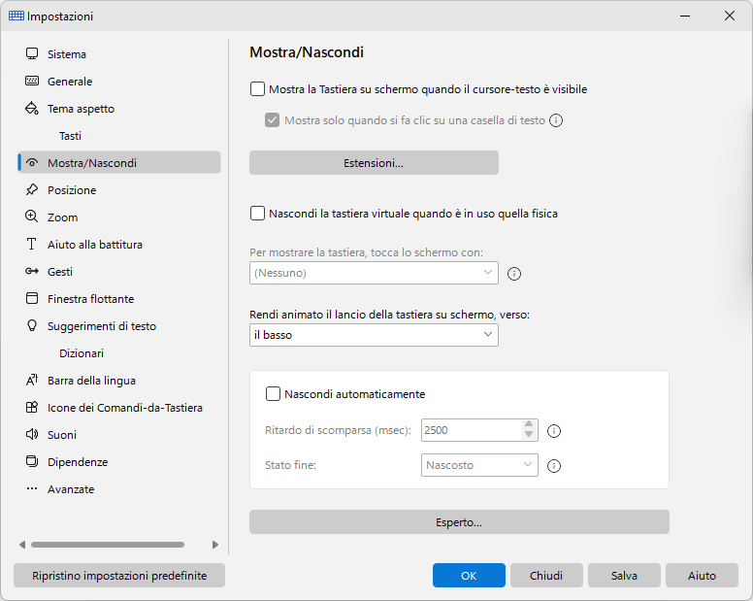Viewport: 753px width, 601px height.
Task: Click the Icone dei Comandi-da-Tastiera icon
Action: 32,408
